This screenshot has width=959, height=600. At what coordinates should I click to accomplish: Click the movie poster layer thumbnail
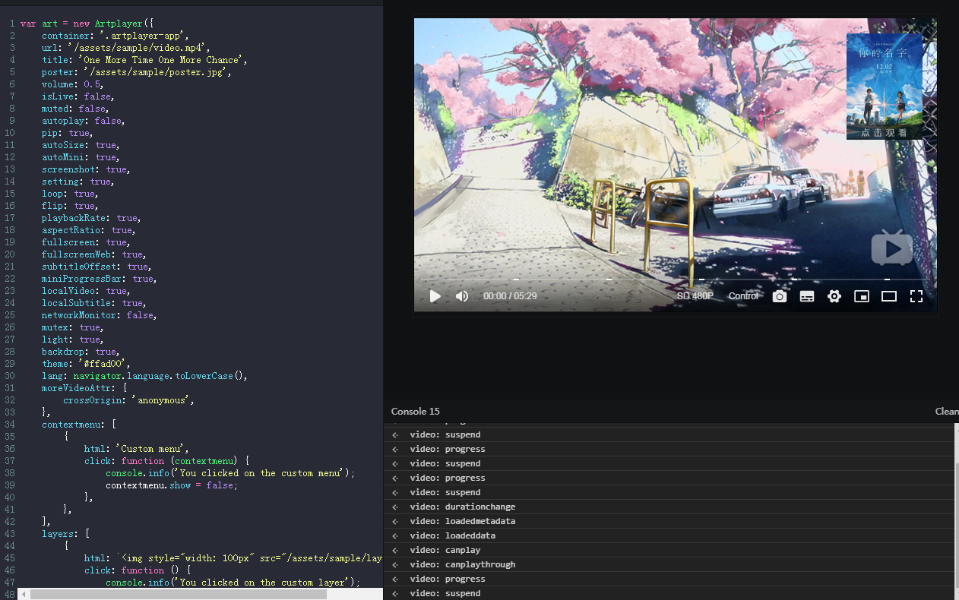click(x=885, y=87)
